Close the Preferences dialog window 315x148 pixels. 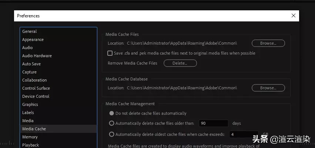293,16
